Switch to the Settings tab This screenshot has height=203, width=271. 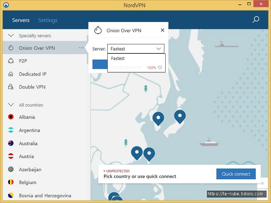pos(48,20)
